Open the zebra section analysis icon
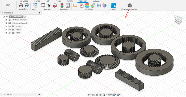 point(87,6)
